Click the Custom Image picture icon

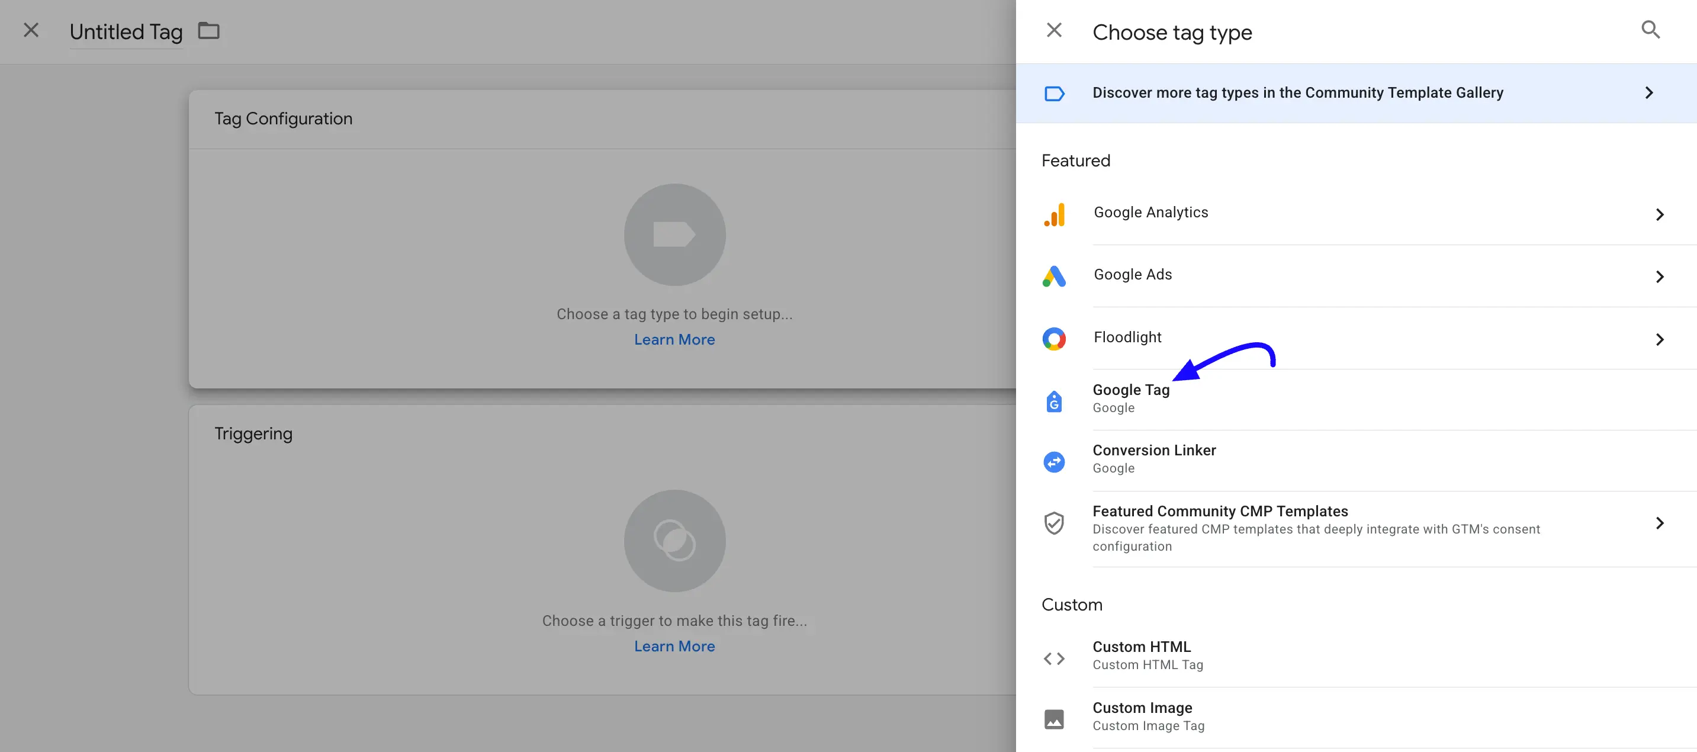[x=1054, y=719]
